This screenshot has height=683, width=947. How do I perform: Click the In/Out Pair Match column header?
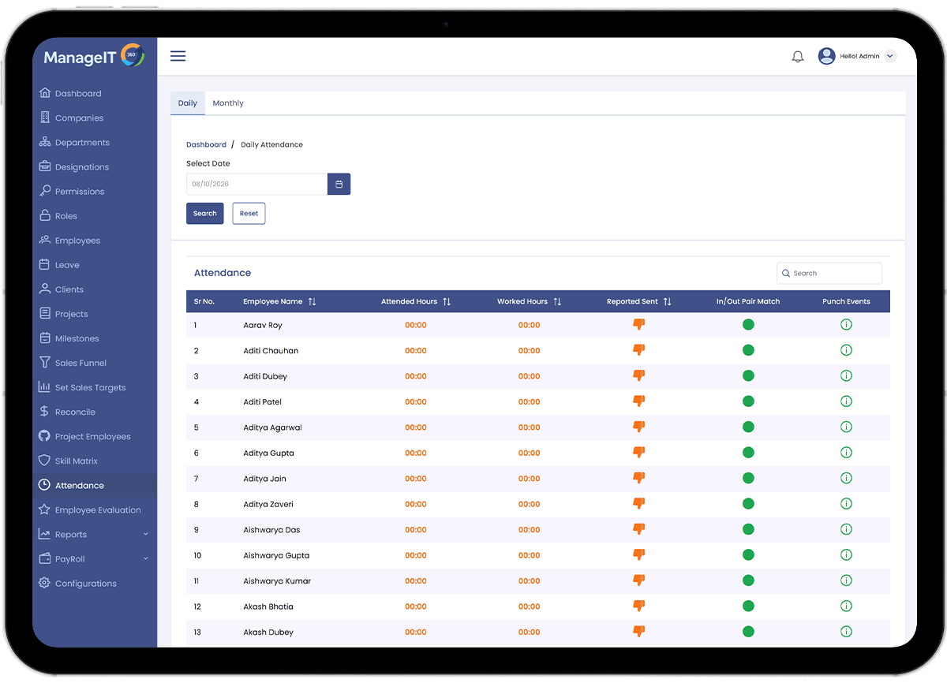tap(748, 301)
